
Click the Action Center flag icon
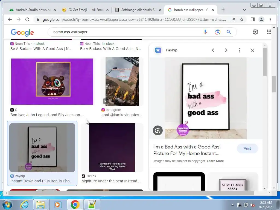tap(239, 205)
